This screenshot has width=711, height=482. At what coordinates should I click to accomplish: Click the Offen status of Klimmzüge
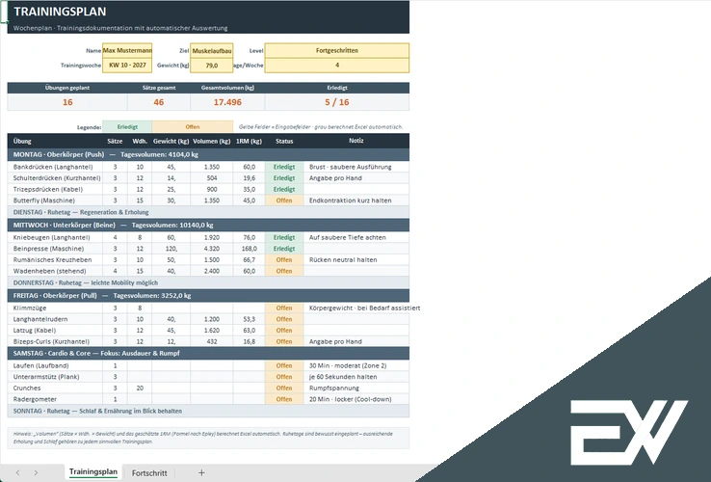click(284, 308)
